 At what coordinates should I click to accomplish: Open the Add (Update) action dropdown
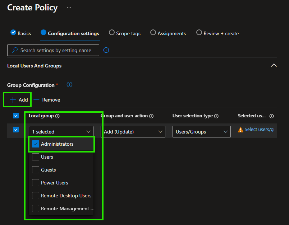coord(133,132)
